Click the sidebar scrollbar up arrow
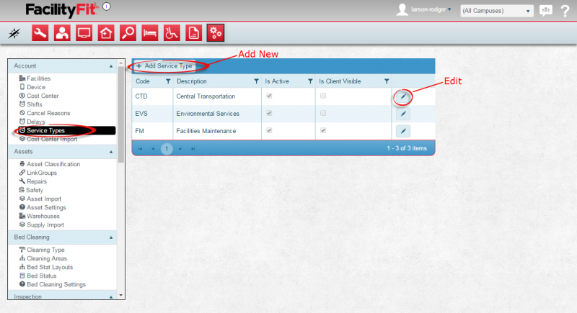The image size is (577, 313). point(120,63)
